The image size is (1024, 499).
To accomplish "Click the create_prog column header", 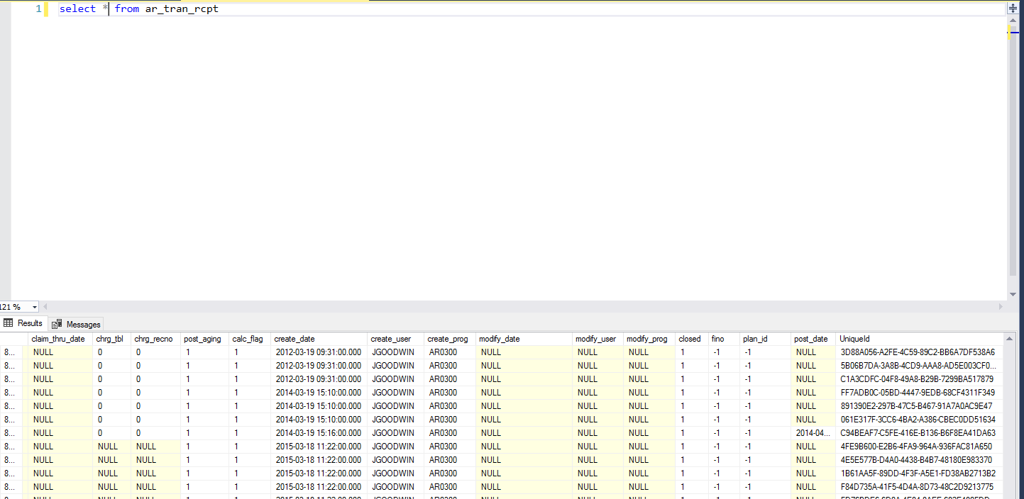I will (x=450, y=339).
